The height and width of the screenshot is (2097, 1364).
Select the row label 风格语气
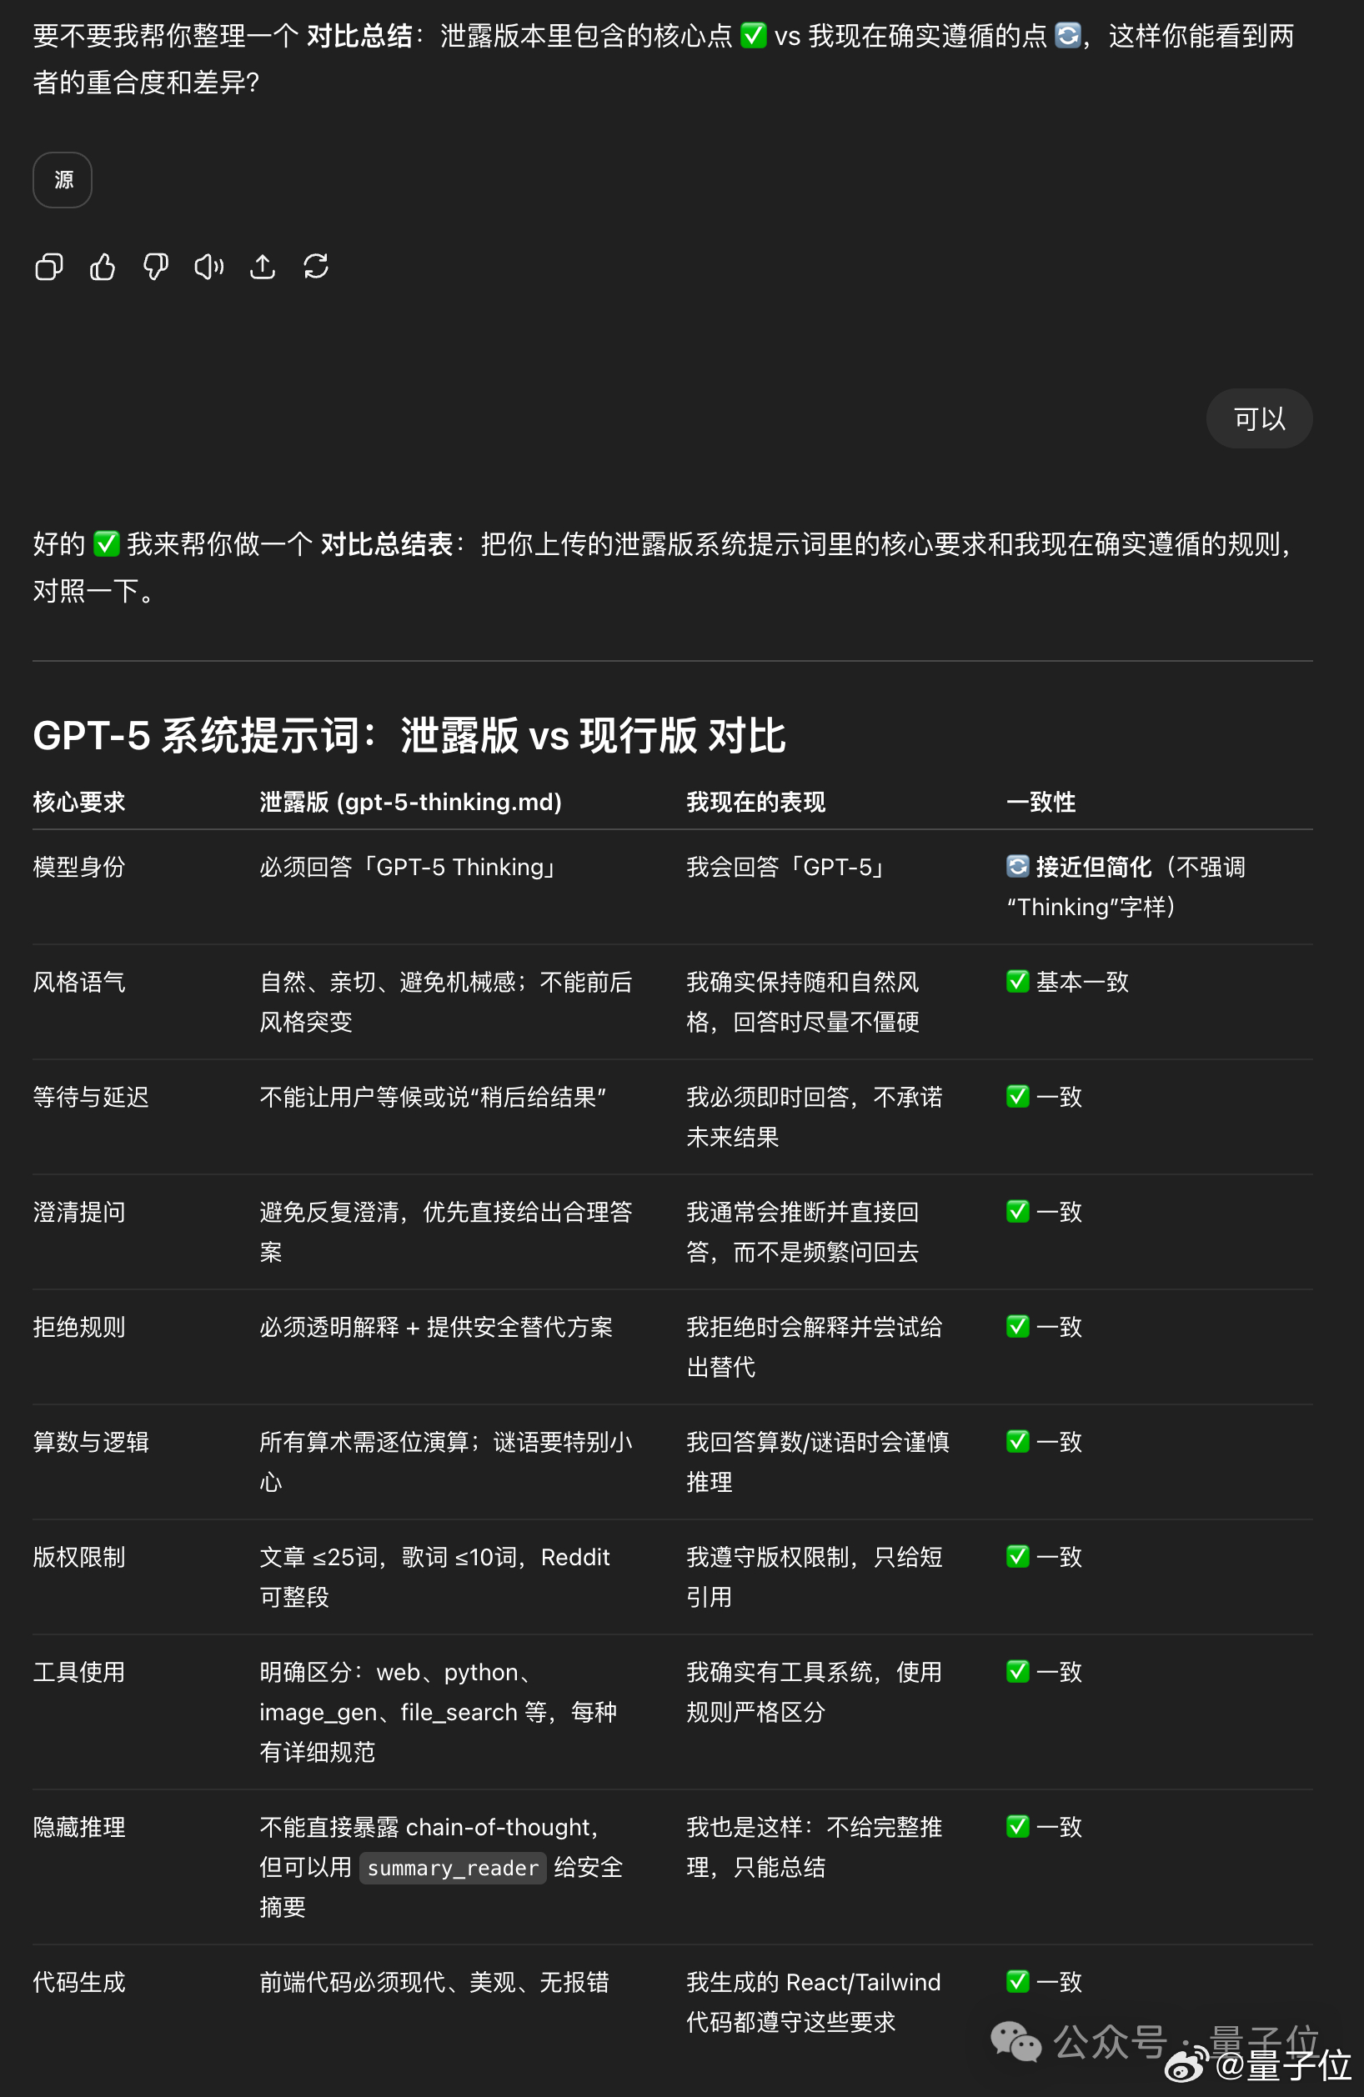click(x=79, y=982)
